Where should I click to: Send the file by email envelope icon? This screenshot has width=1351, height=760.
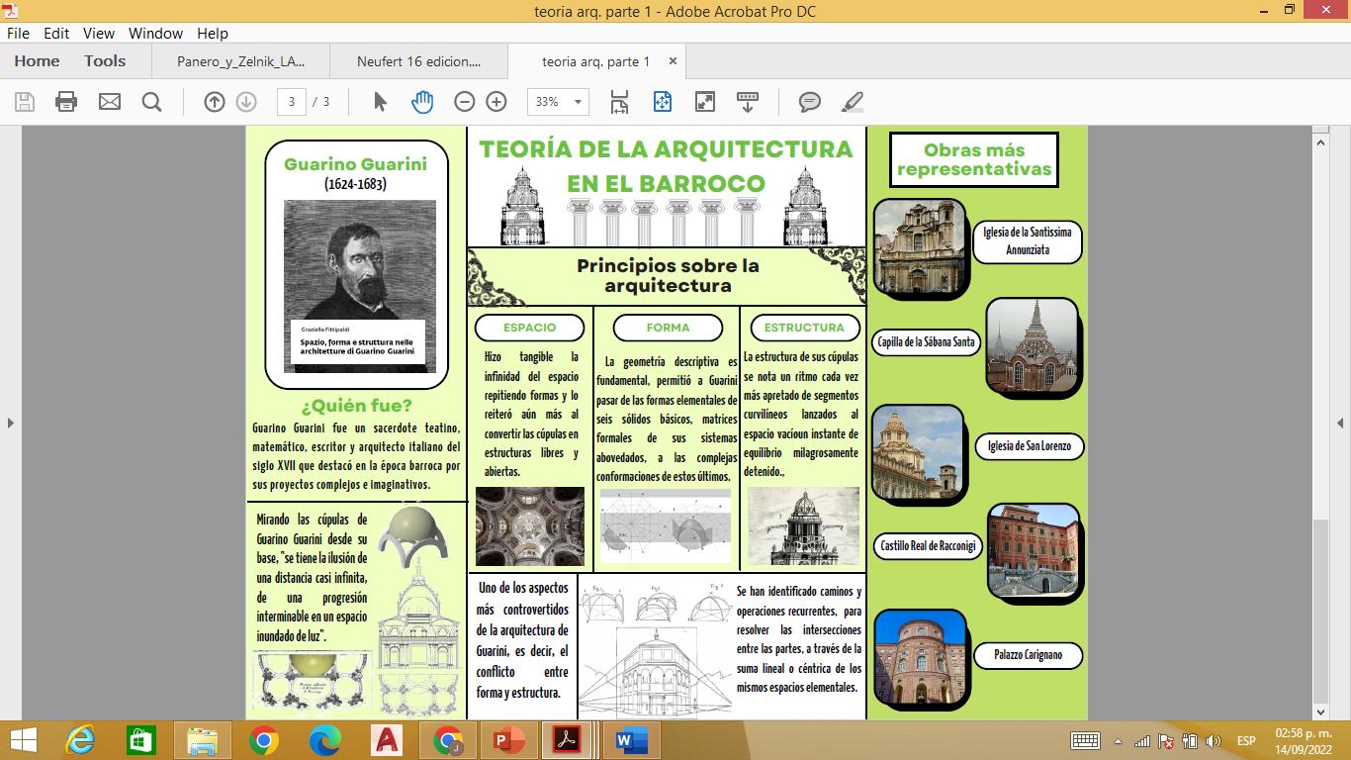click(110, 101)
